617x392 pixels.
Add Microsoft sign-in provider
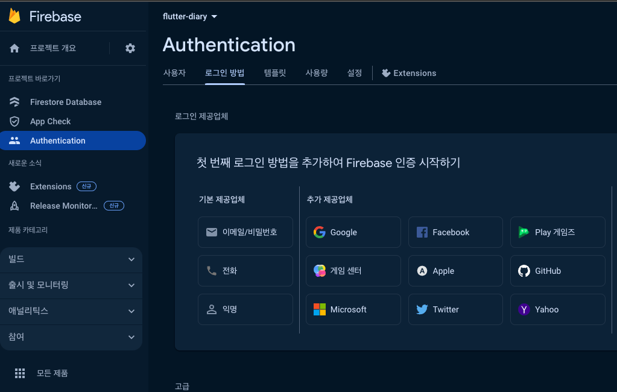coord(353,309)
